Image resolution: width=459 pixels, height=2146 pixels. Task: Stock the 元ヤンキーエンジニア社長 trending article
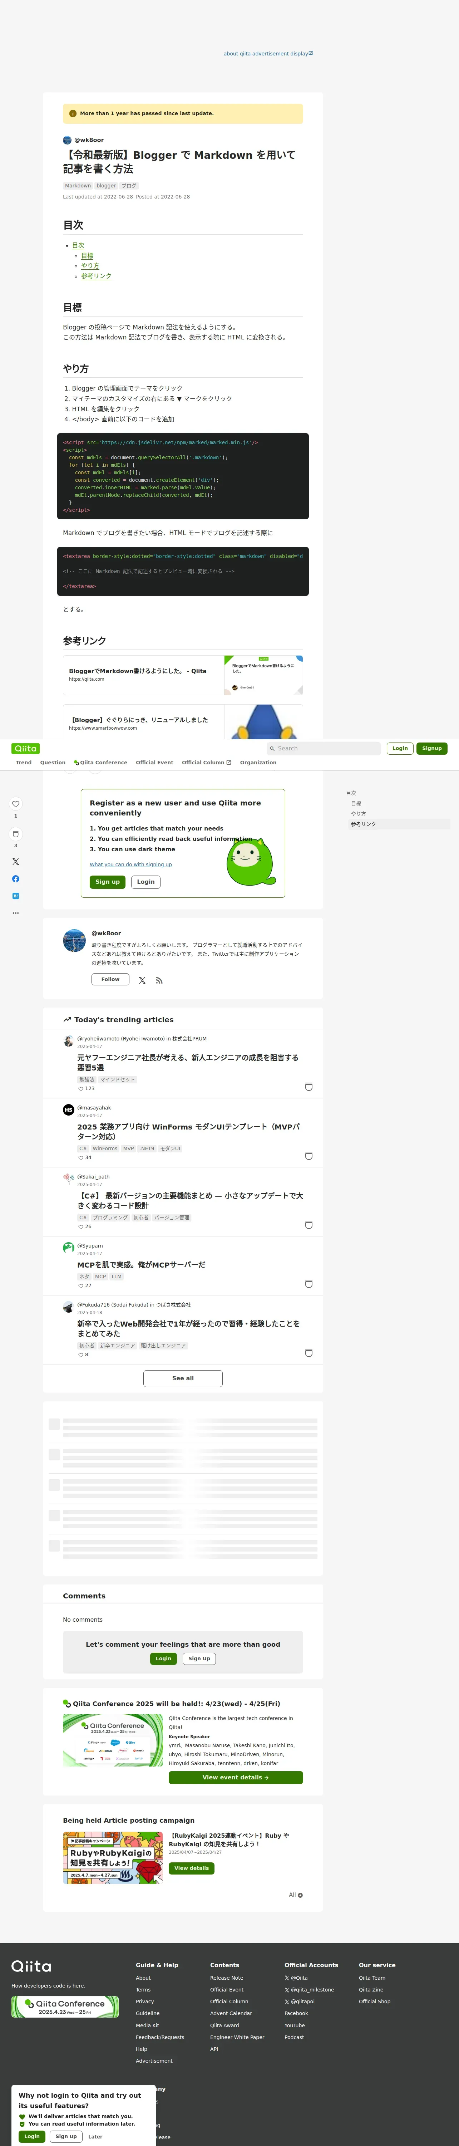point(309,1086)
